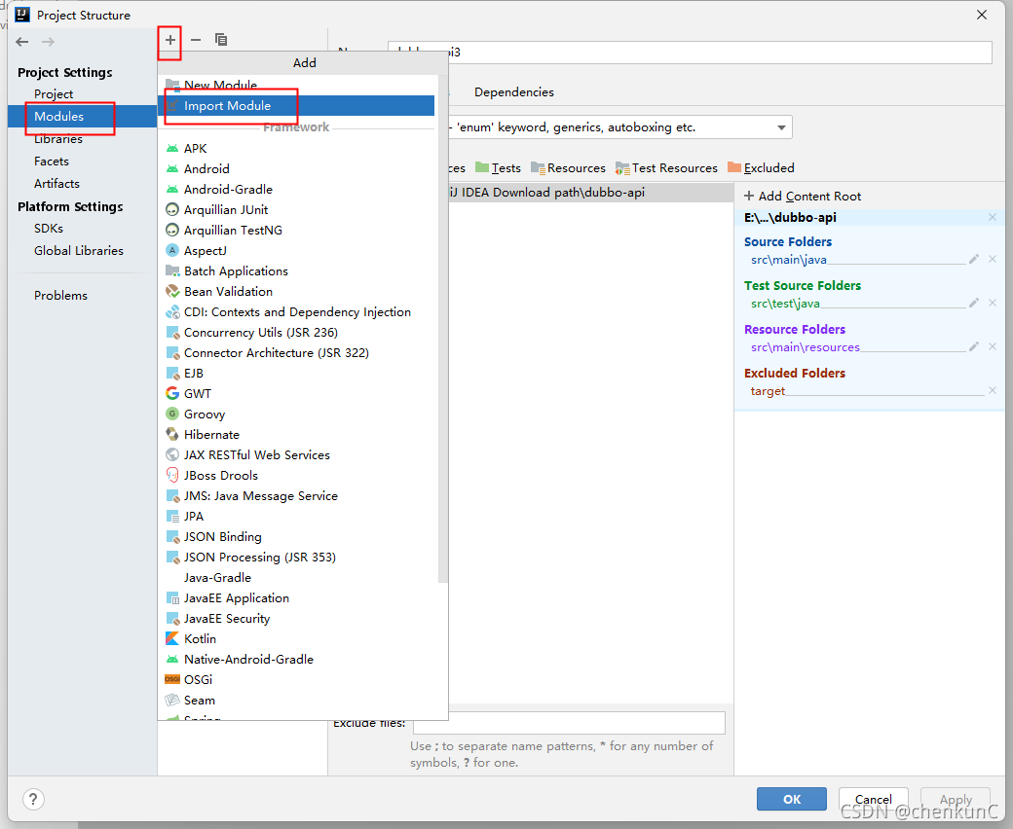The width and height of the screenshot is (1013, 829).
Task: Select Seam framework
Action: click(296, 701)
